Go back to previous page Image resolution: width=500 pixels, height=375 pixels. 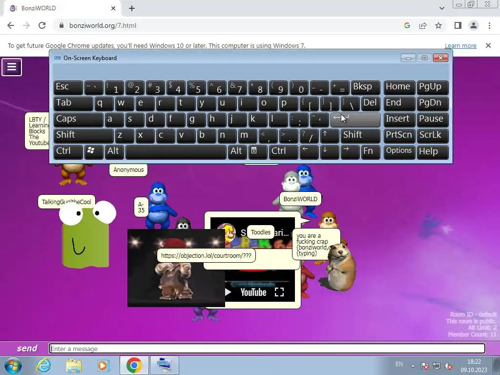pos(11,25)
